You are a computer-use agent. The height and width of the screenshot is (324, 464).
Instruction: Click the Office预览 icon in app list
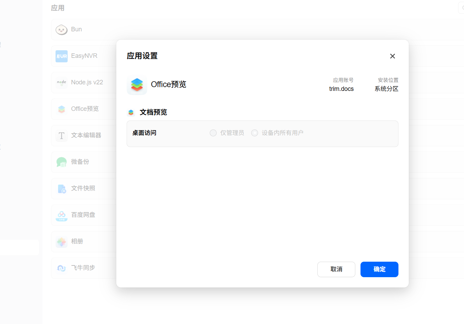point(61,109)
